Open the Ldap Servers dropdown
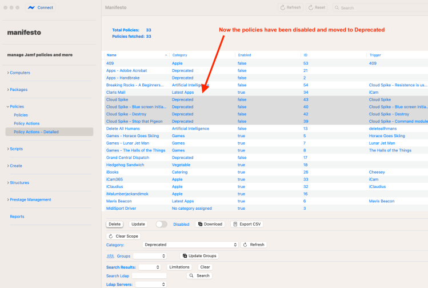Viewport: 428px width, 288px height. (151, 284)
